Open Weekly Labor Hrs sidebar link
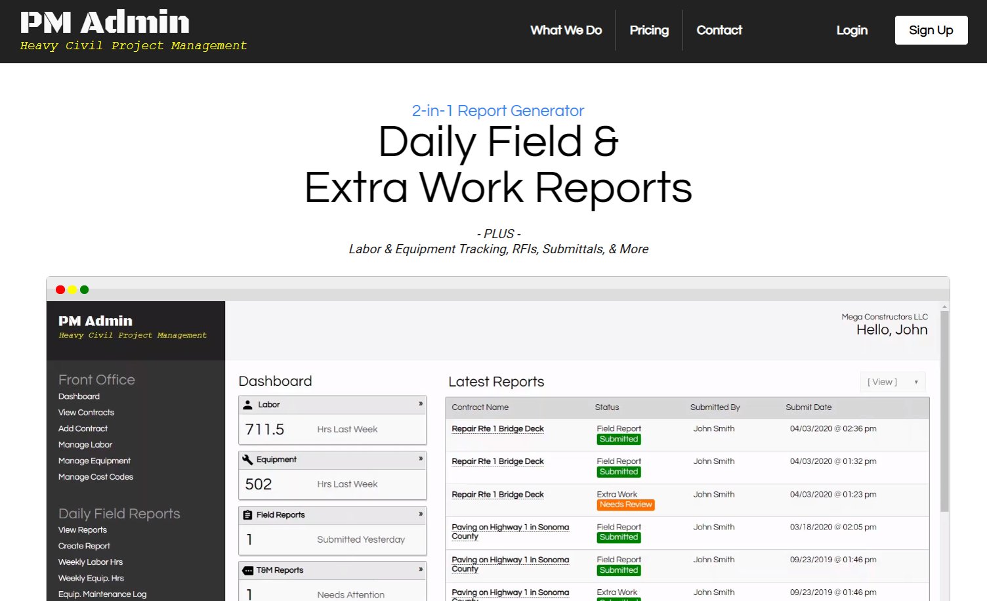The image size is (987, 601). coord(91,562)
